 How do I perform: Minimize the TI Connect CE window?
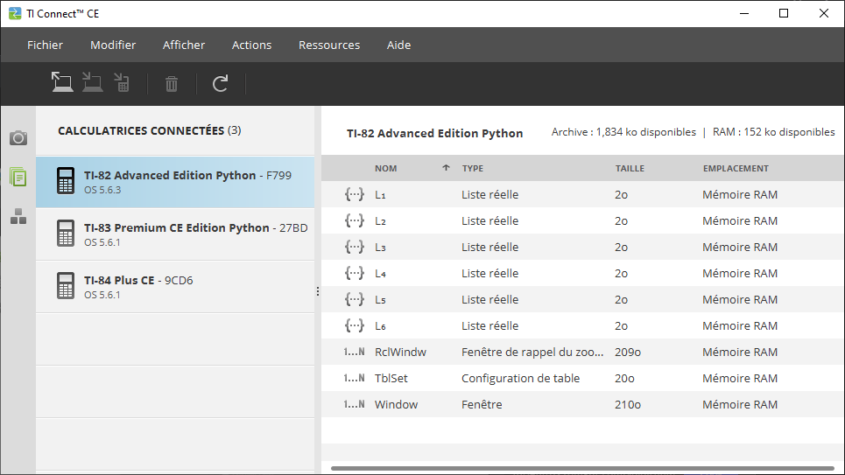pyautogui.click(x=744, y=13)
